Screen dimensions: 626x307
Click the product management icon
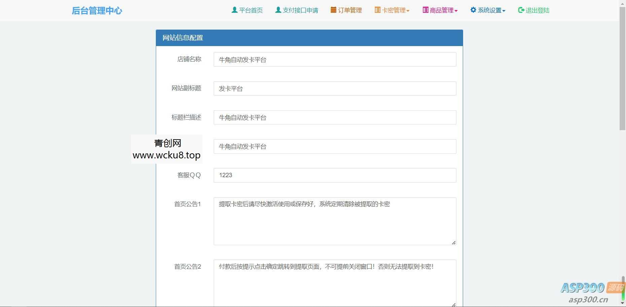coord(425,10)
